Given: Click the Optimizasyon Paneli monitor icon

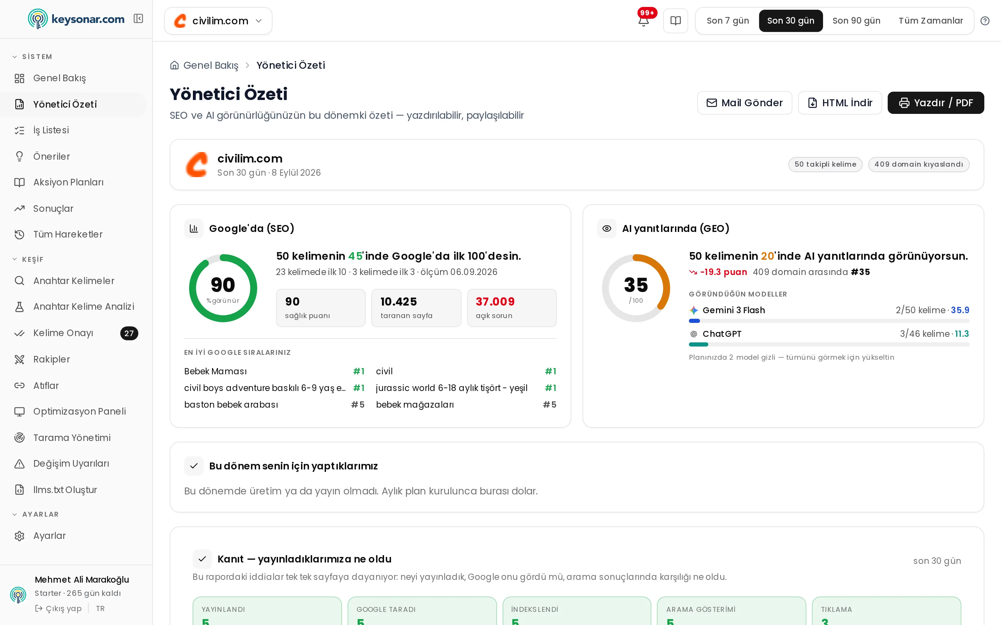Looking at the screenshot, I should 19,411.
